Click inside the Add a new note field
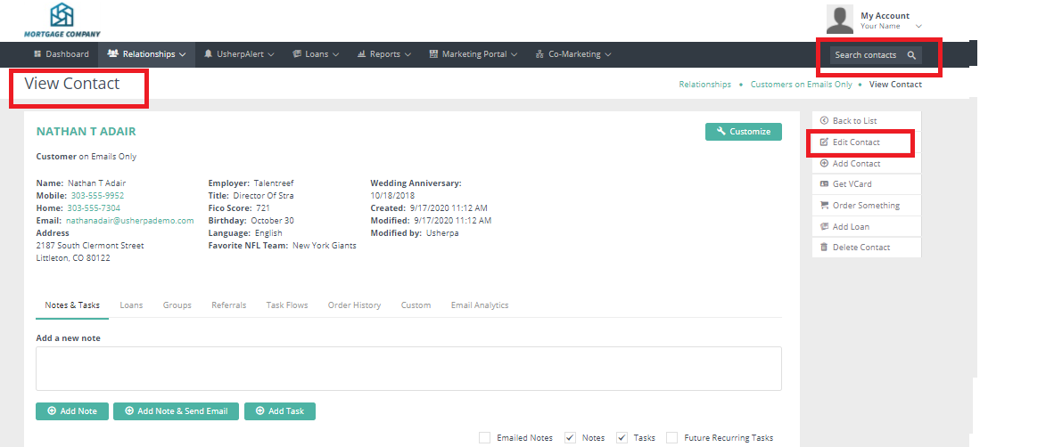Viewport: 1054px width, 447px height. pos(408,368)
